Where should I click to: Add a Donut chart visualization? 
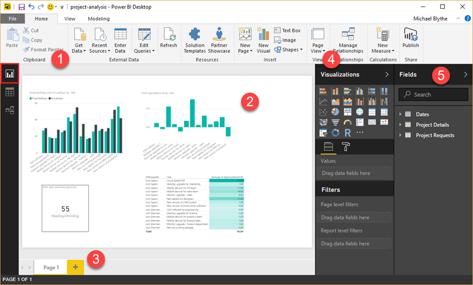(x=335, y=133)
